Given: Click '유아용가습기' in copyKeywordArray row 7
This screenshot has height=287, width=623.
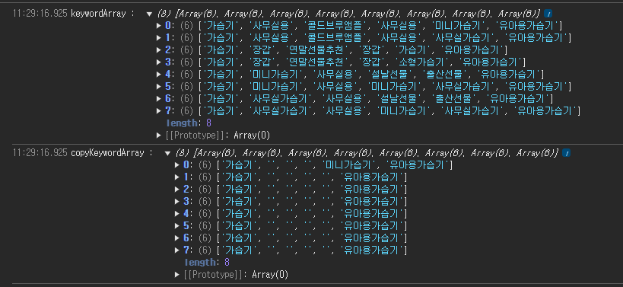Looking at the screenshot, I should point(372,250).
